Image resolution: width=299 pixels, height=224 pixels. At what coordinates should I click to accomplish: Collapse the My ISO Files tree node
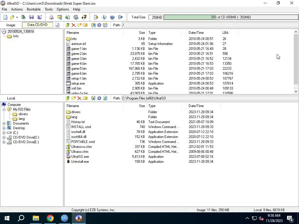[x=4, y=110]
